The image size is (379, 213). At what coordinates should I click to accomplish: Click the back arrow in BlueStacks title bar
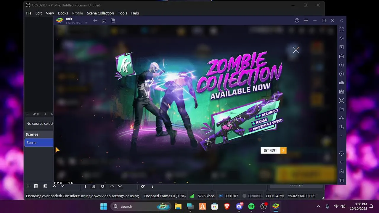[95, 20]
